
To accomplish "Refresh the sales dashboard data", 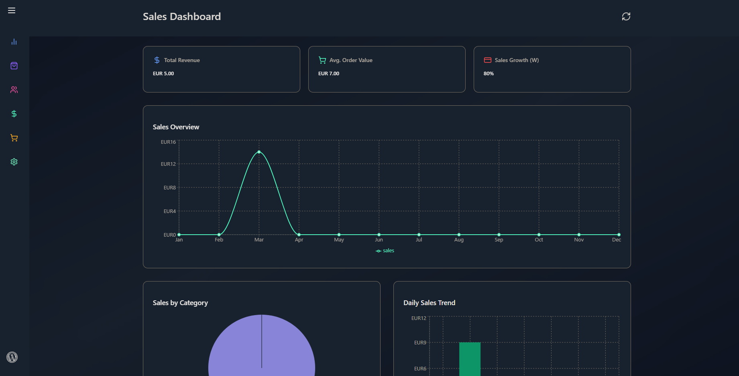I will [626, 16].
